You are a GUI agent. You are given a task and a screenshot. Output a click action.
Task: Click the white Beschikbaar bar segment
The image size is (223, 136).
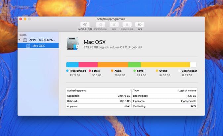pyautogui.click(x=193, y=65)
